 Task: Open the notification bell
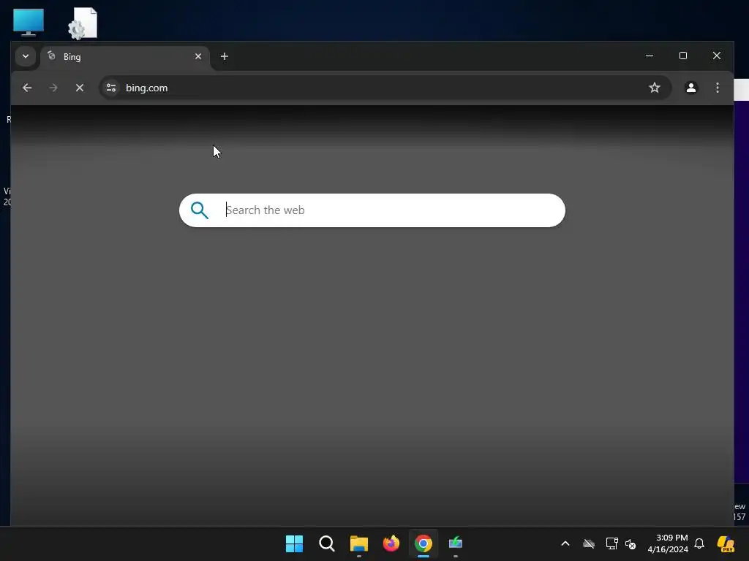click(699, 543)
